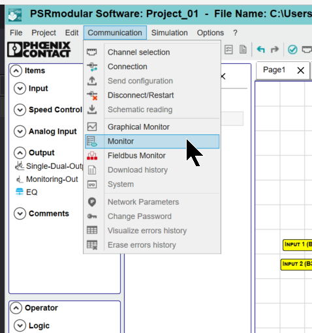Click the Download history document icon

click(x=92, y=170)
